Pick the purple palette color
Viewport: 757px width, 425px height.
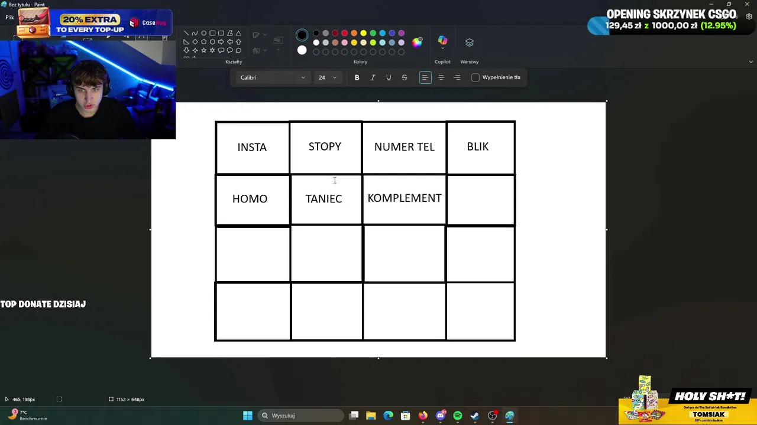click(x=401, y=33)
